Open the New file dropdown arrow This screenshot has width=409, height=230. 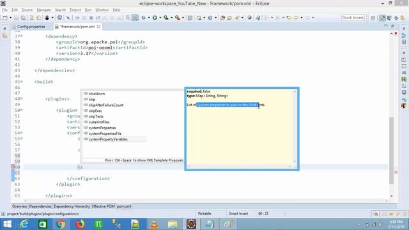[x=10, y=18]
